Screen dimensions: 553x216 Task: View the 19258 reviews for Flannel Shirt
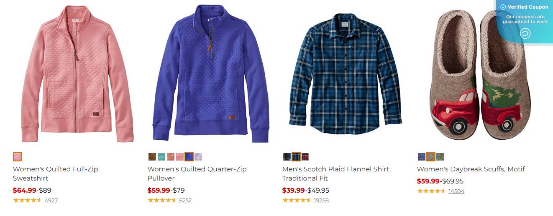click(x=321, y=200)
